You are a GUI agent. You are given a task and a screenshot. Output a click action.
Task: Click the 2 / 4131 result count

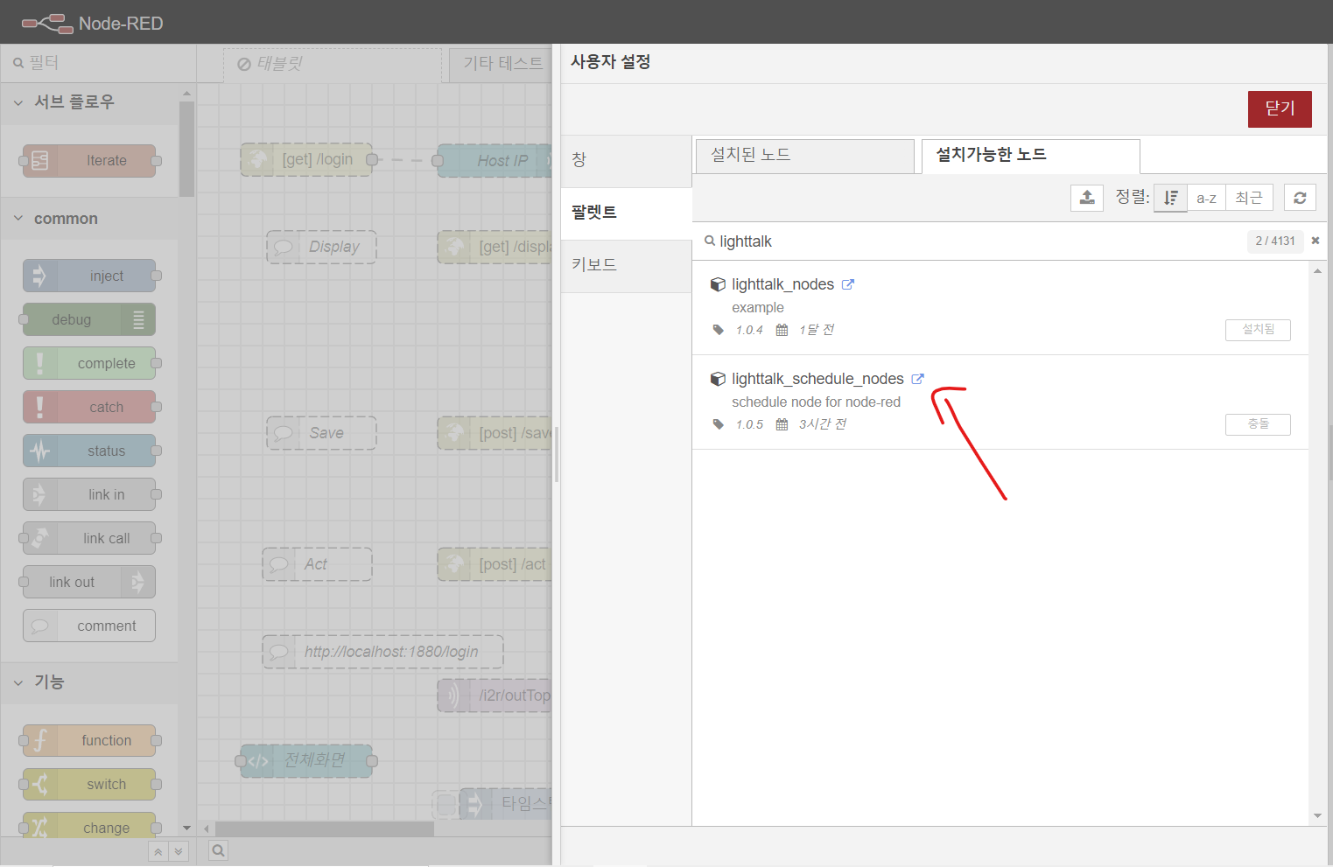tap(1274, 241)
